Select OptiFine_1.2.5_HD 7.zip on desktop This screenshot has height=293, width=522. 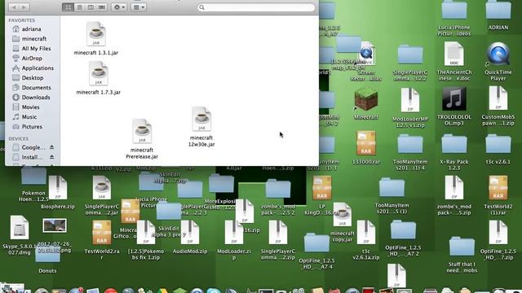pos(498,233)
